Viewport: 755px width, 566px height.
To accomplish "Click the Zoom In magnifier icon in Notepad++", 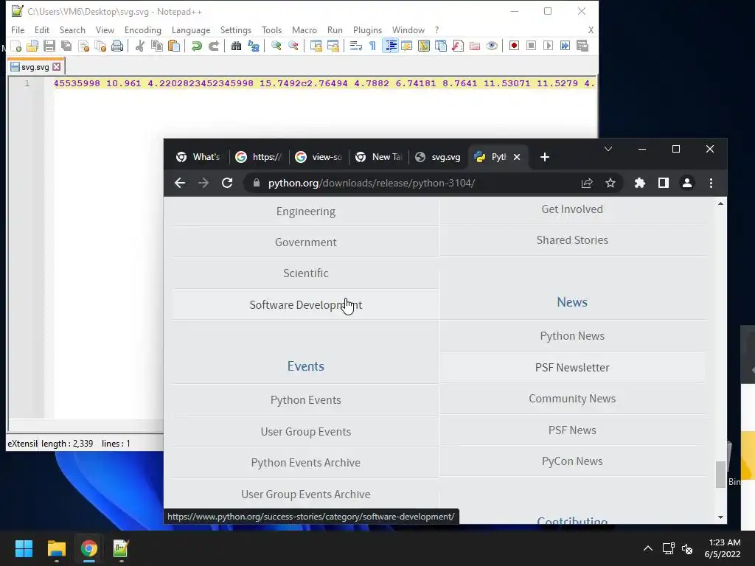I will [276, 46].
